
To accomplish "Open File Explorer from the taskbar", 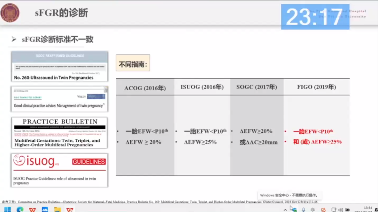I will click(x=57, y=209).
